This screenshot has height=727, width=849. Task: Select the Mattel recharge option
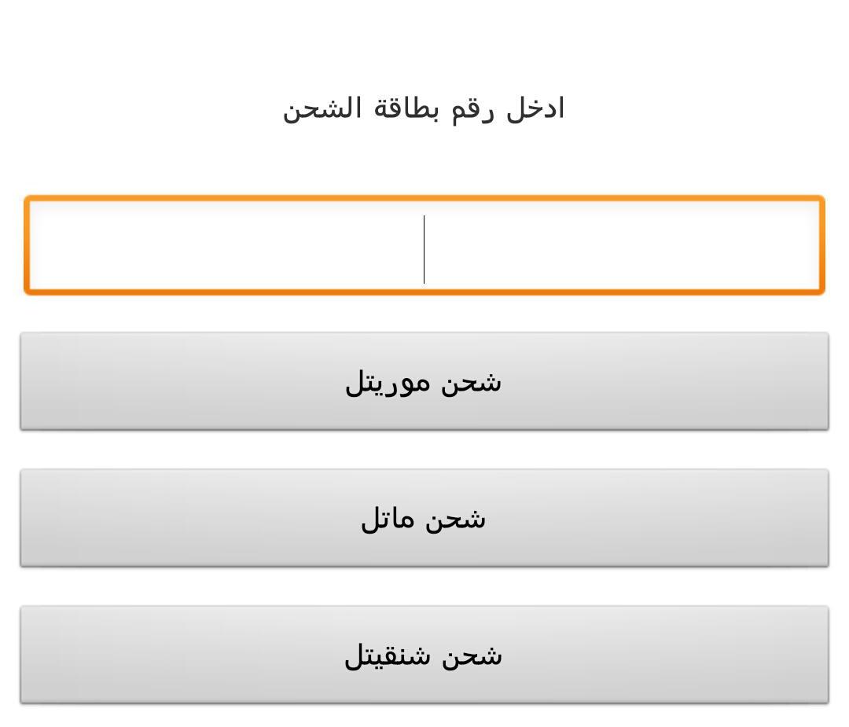point(424,518)
